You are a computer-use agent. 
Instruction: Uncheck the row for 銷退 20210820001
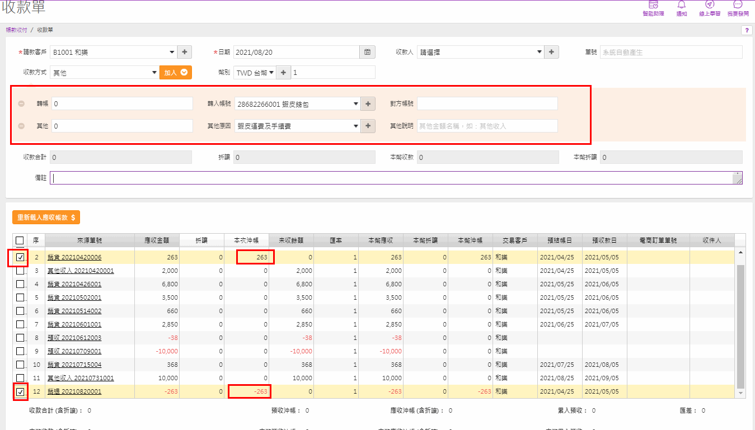(21, 391)
